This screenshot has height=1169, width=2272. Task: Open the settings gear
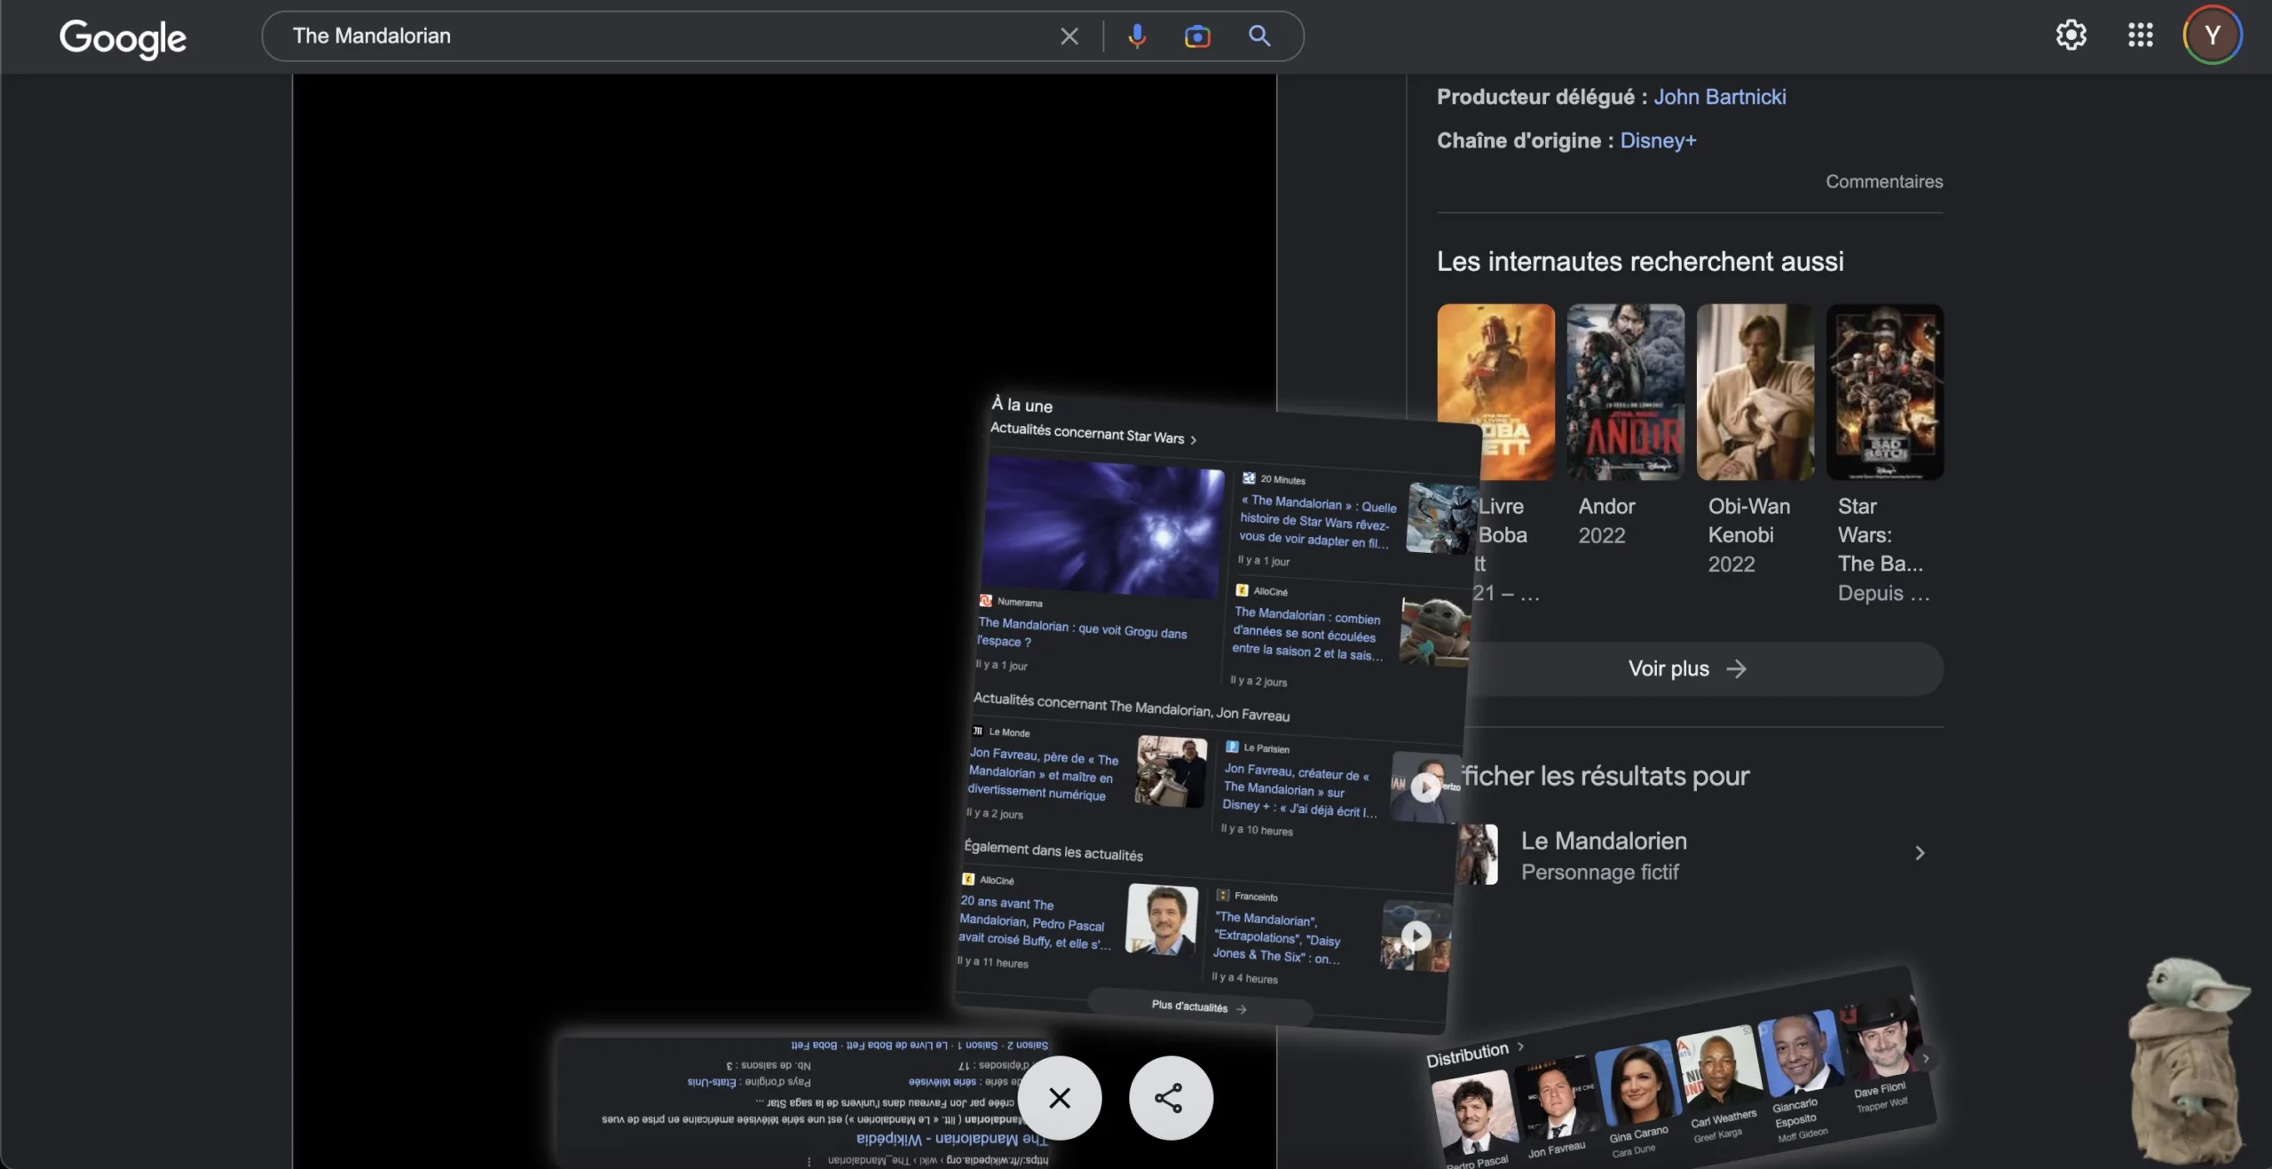click(2071, 36)
